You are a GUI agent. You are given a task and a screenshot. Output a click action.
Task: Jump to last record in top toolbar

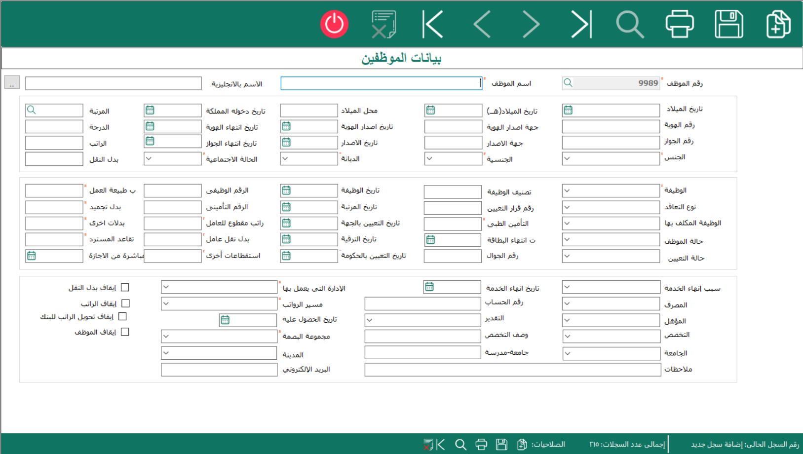[x=581, y=24]
